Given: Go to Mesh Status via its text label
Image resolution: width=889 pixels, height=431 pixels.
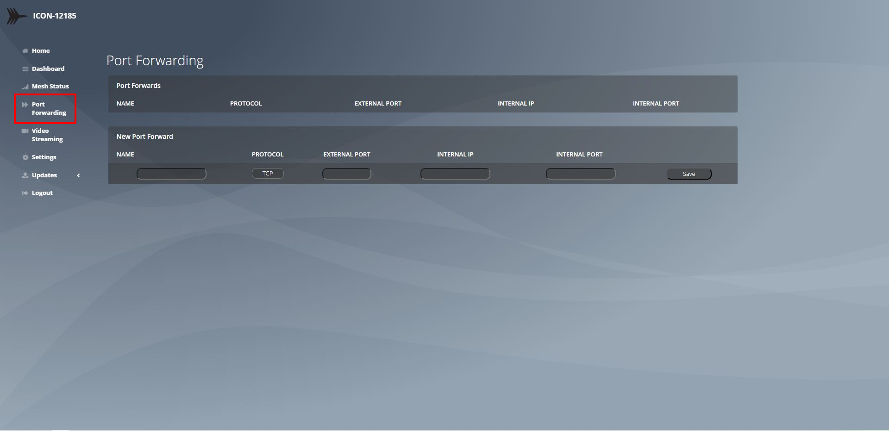Looking at the screenshot, I should 50,87.
